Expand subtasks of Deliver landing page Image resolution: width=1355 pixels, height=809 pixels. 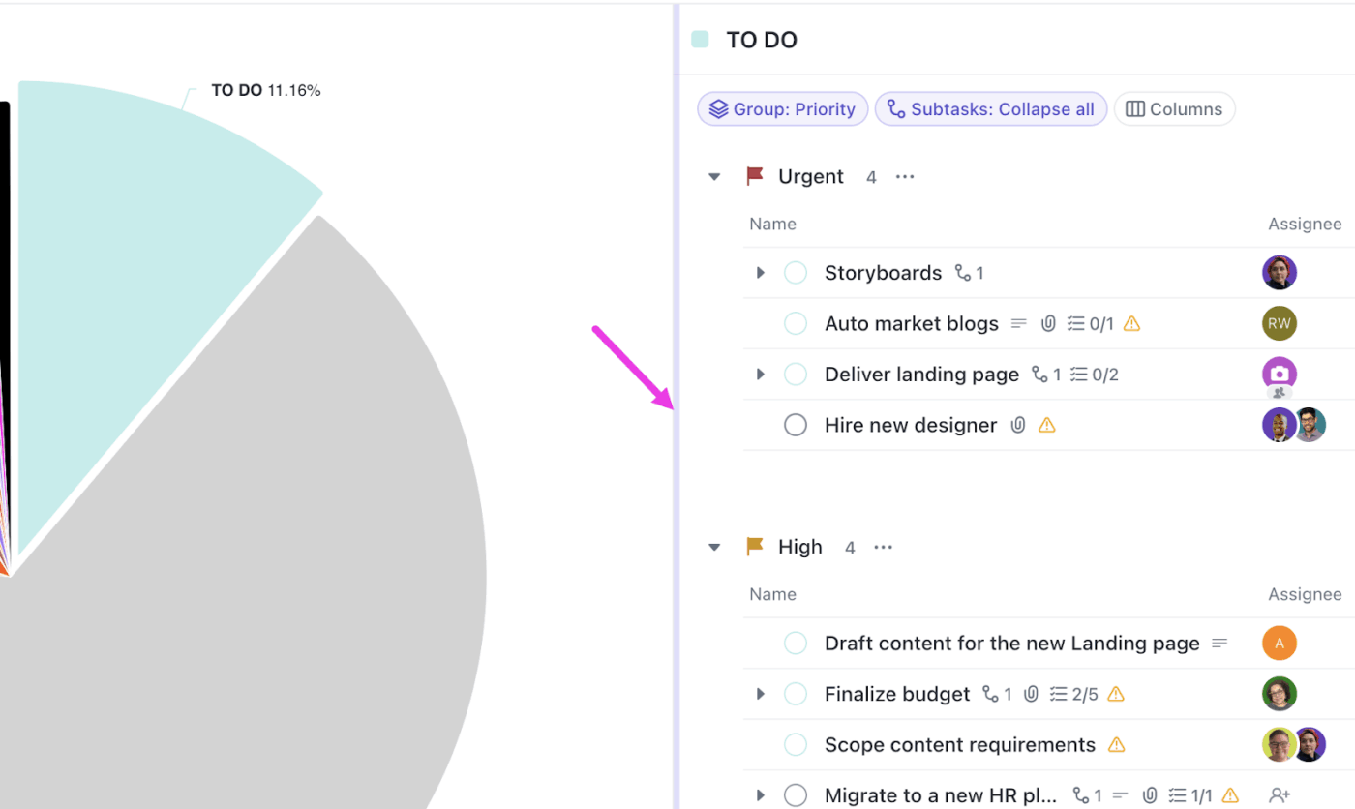tap(761, 374)
